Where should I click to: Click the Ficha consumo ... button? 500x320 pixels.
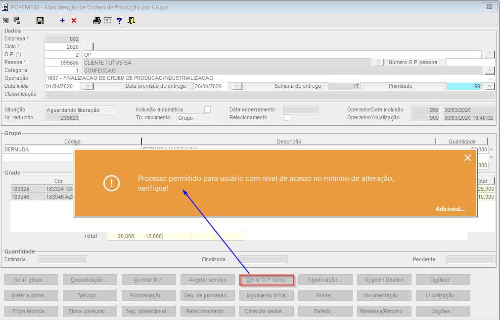point(90,311)
